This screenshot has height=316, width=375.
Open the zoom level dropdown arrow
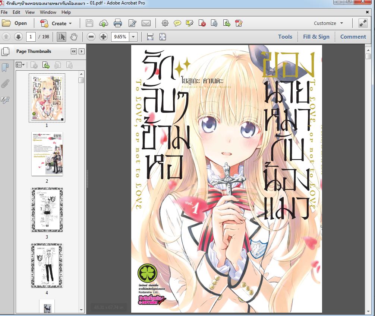[133, 37]
